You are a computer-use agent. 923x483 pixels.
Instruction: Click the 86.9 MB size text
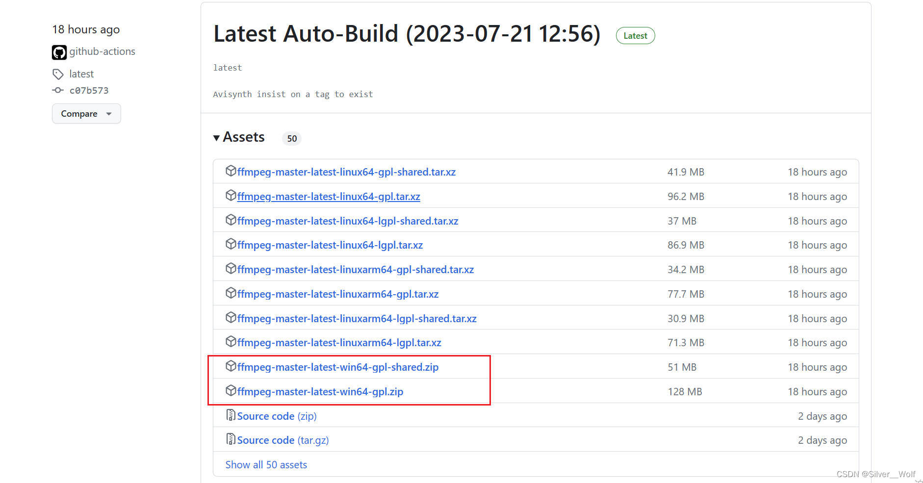click(686, 245)
